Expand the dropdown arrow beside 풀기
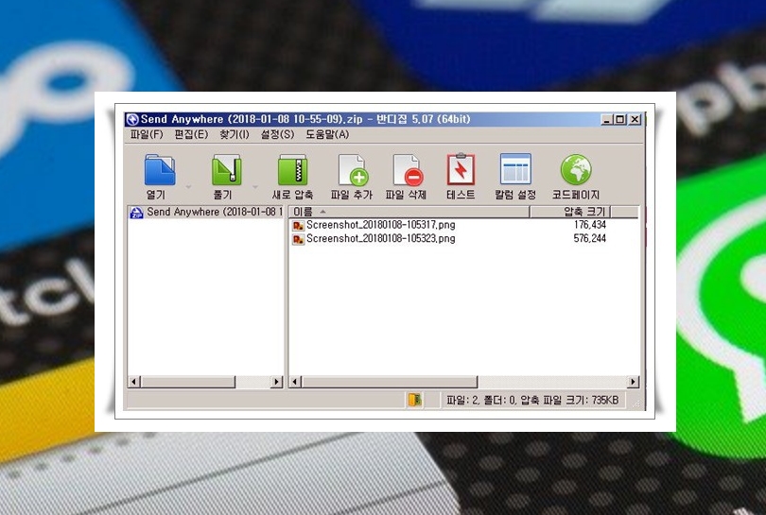 pyautogui.click(x=255, y=186)
